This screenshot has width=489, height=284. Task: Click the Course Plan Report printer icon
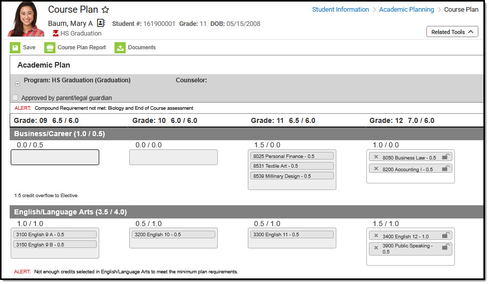click(x=49, y=48)
